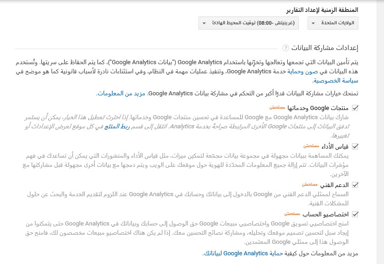Uncheck the قياس الأداء checkbox

pyautogui.click(x=355, y=147)
